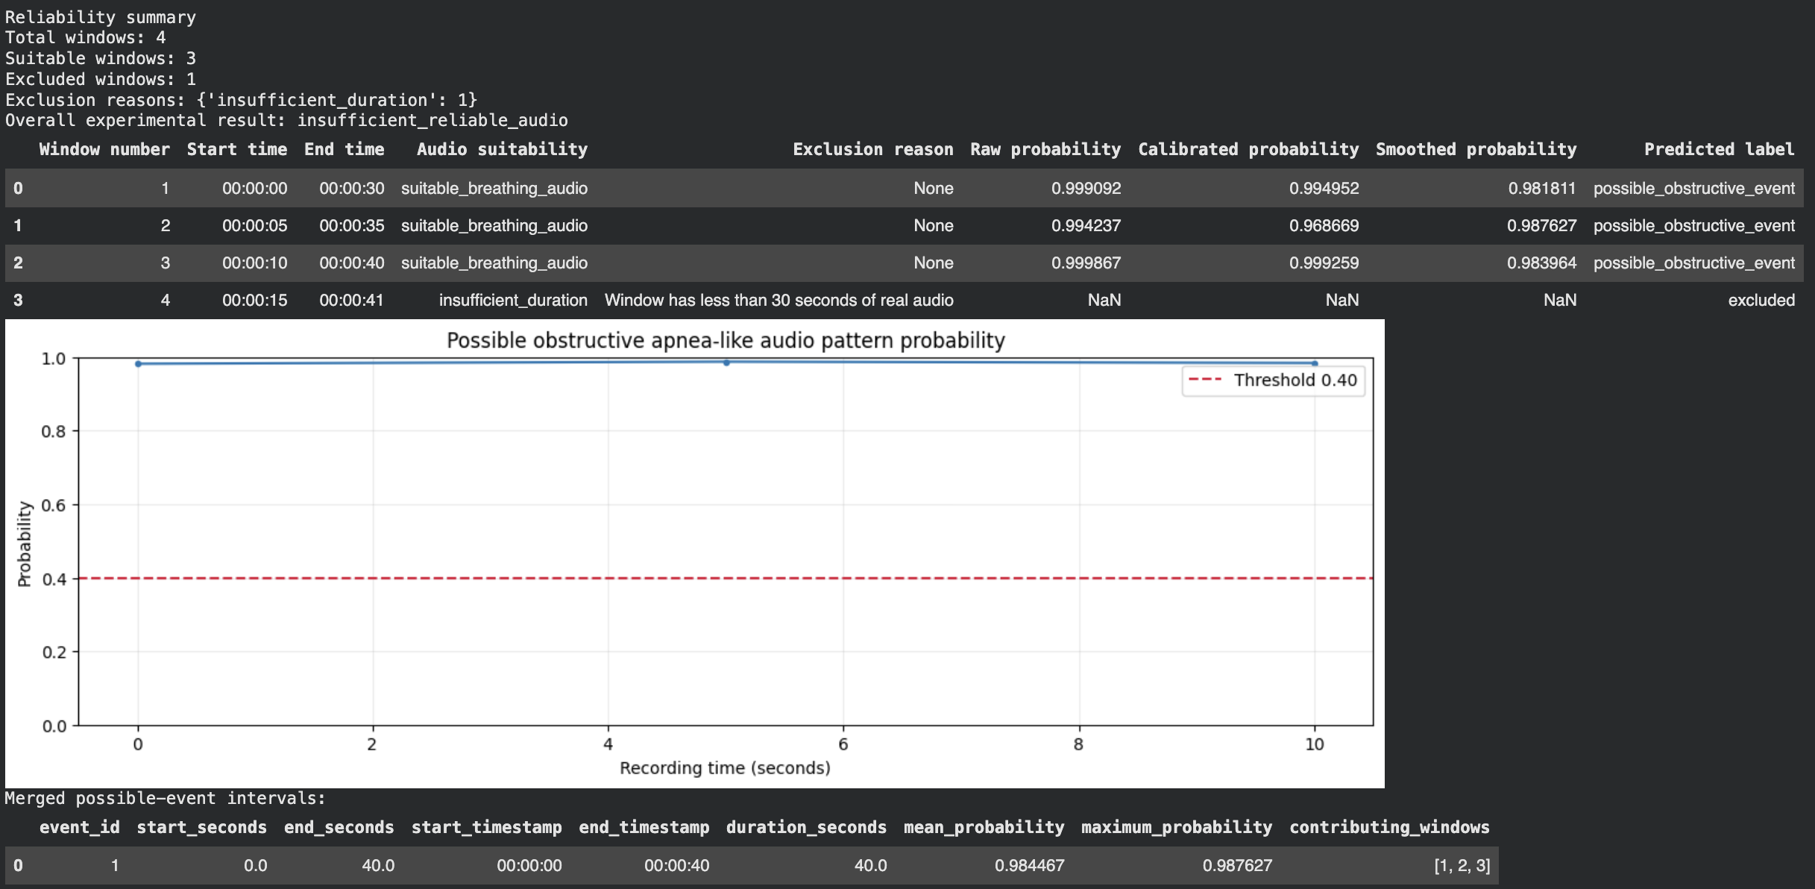1815x889 pixels.
Task: Click the middle data point at 5 seconds
Action: tap(726, 362)
